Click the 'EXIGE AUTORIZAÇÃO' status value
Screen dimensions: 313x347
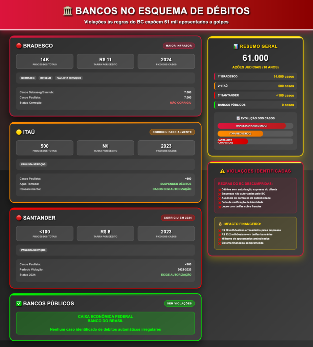coord(176,274)
